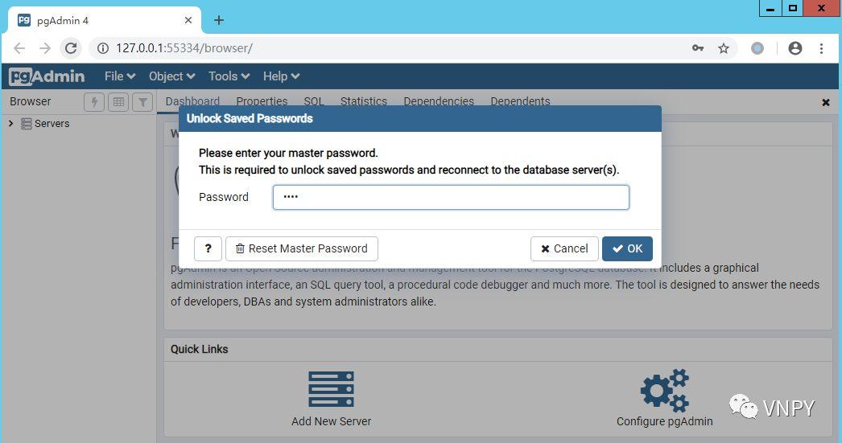Open the Object menu

(171, 76)
